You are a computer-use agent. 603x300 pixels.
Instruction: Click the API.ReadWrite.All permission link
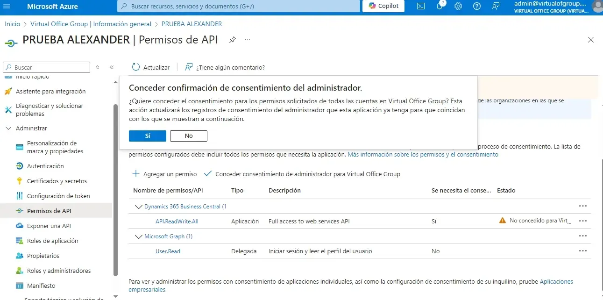click(x=177, y=221)
